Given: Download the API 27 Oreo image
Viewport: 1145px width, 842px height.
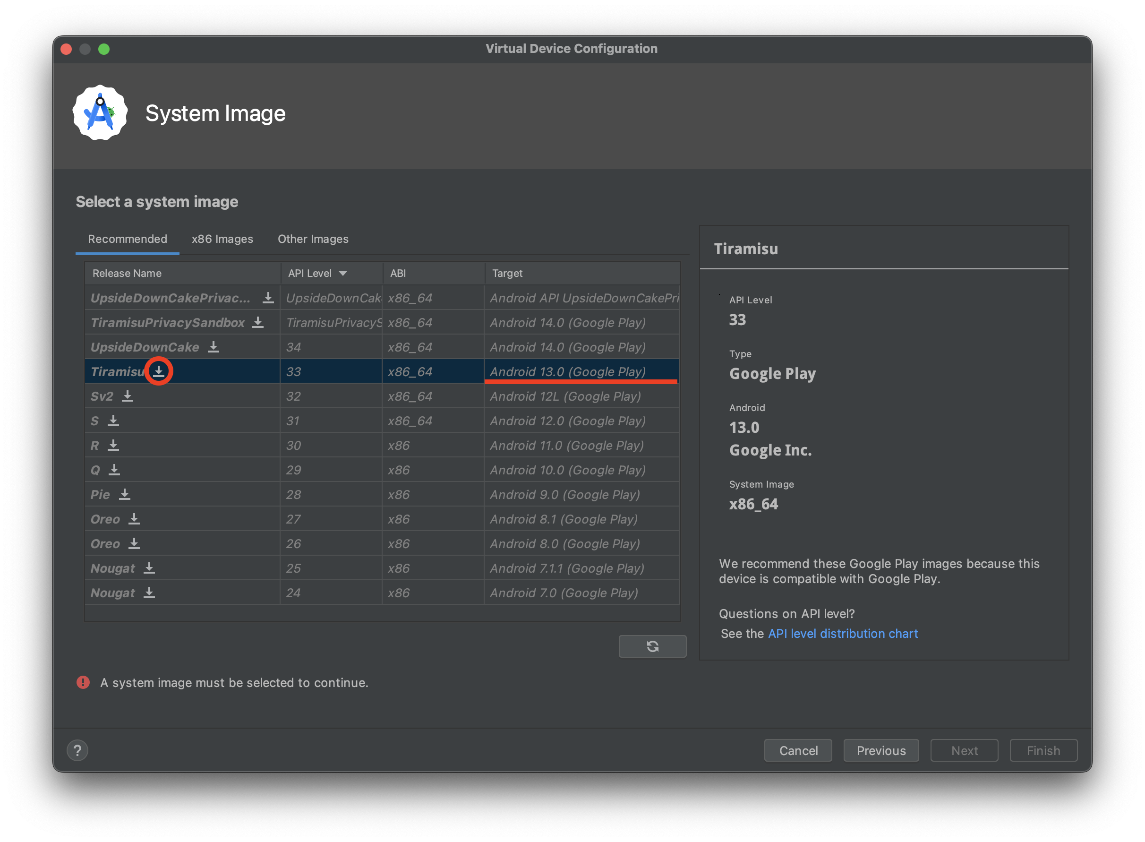Looking at the screenshot, I should click(134, 519).
